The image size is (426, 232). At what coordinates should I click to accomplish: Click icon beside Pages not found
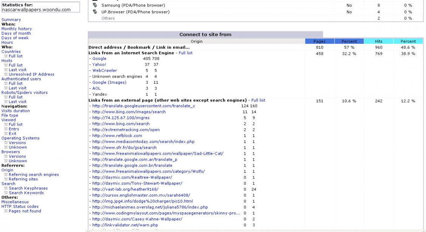point(6,211)
